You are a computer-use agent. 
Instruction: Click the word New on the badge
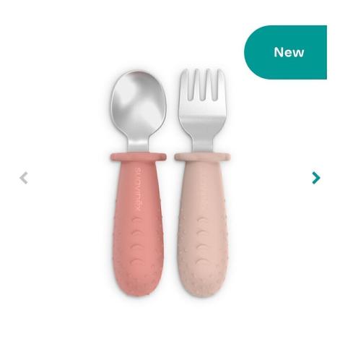point(289,52)
